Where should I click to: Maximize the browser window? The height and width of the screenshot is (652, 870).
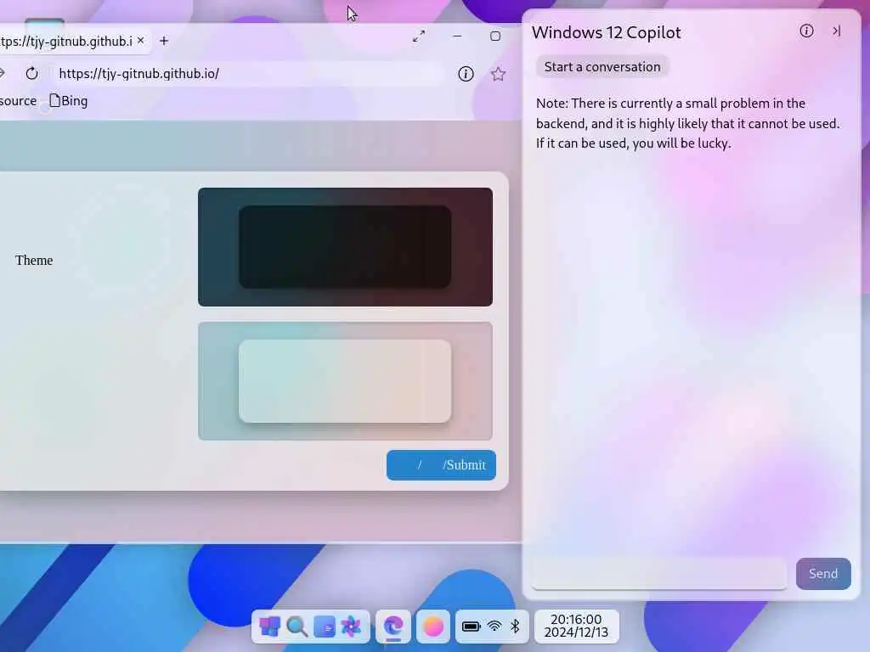[x=495, y=36]
